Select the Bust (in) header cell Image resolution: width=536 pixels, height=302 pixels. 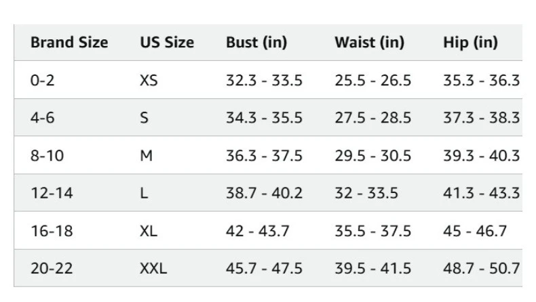pos(256,43)
